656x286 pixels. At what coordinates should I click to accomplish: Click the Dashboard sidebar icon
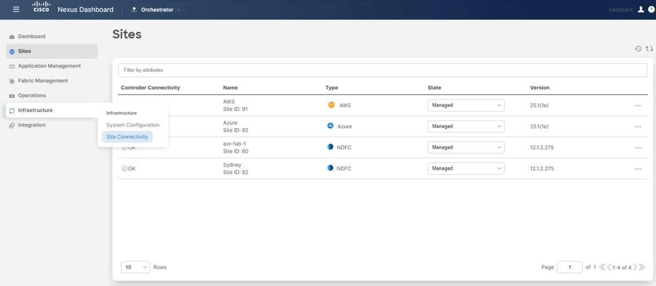12,37
